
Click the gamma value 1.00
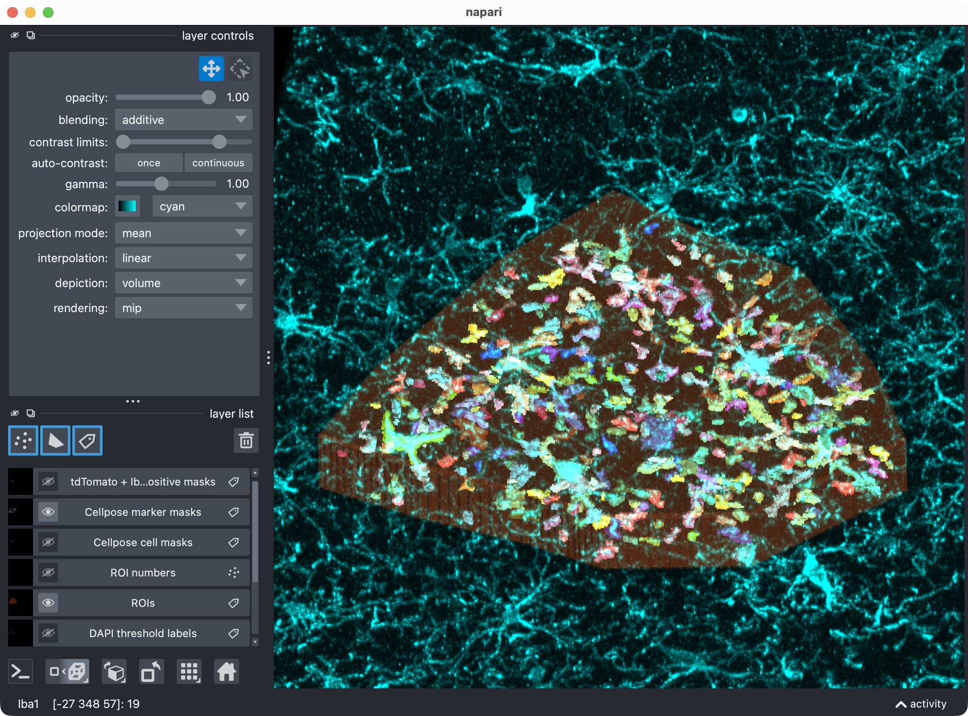click(x=238, y=184)
